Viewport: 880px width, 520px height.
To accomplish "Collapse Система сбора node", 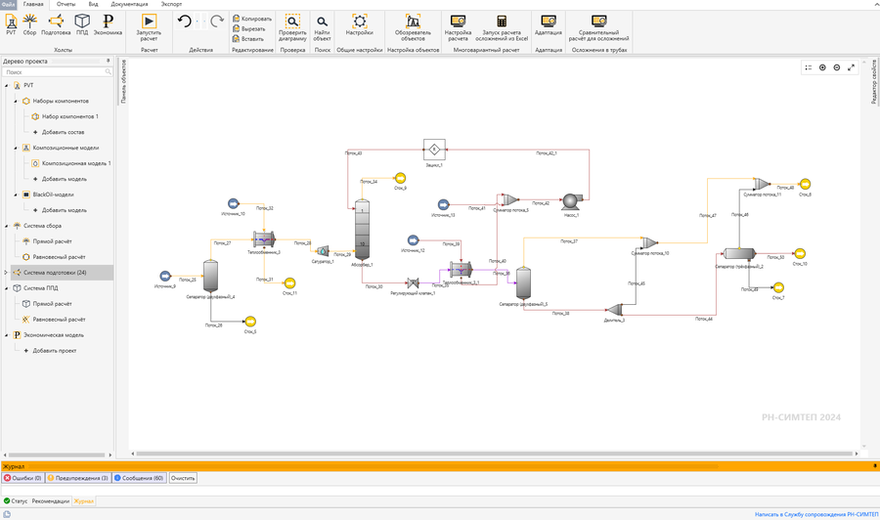I will pos(7,226).
